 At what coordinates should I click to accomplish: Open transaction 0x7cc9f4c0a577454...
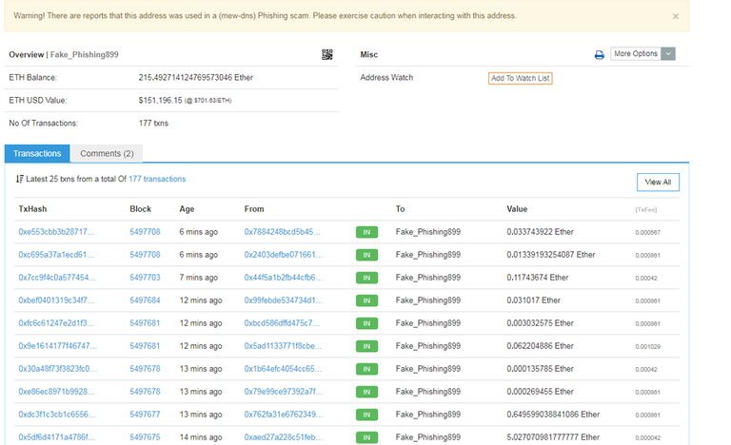click(x=57, y=278)
